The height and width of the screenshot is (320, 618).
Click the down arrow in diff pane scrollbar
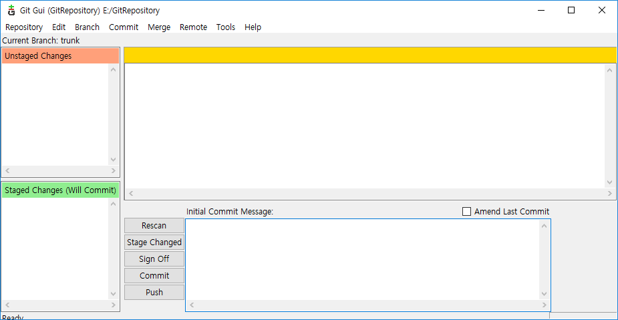point(610,182)
